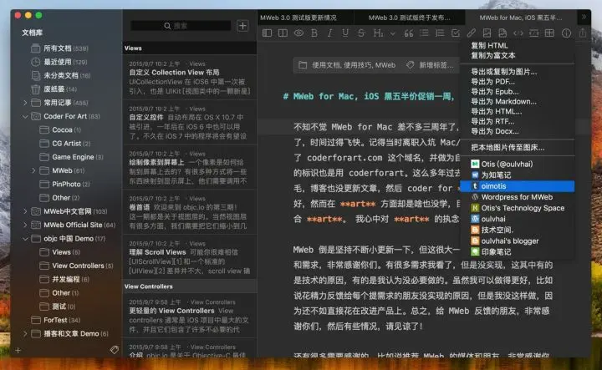Insert an unordered bullet list
This screenshot has height=370, width=602.
[424, 33]
